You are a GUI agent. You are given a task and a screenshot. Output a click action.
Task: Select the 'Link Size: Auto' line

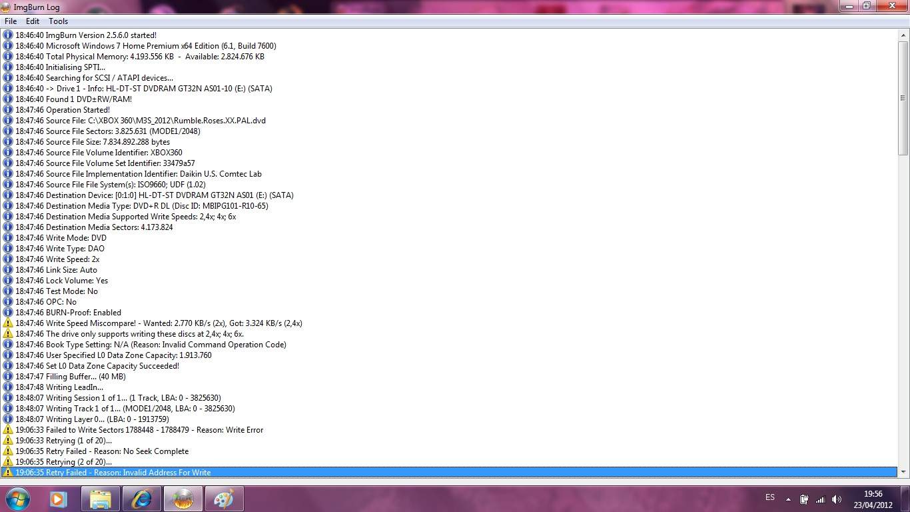(x=450, y=270)
